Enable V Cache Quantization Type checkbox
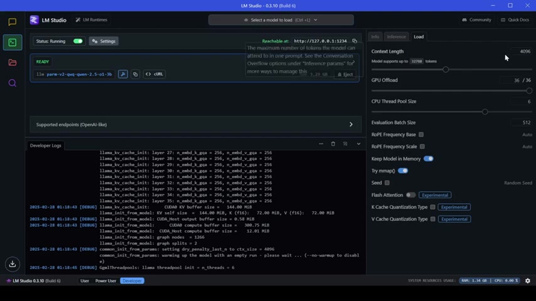536x301 pixels. point(433,219)
